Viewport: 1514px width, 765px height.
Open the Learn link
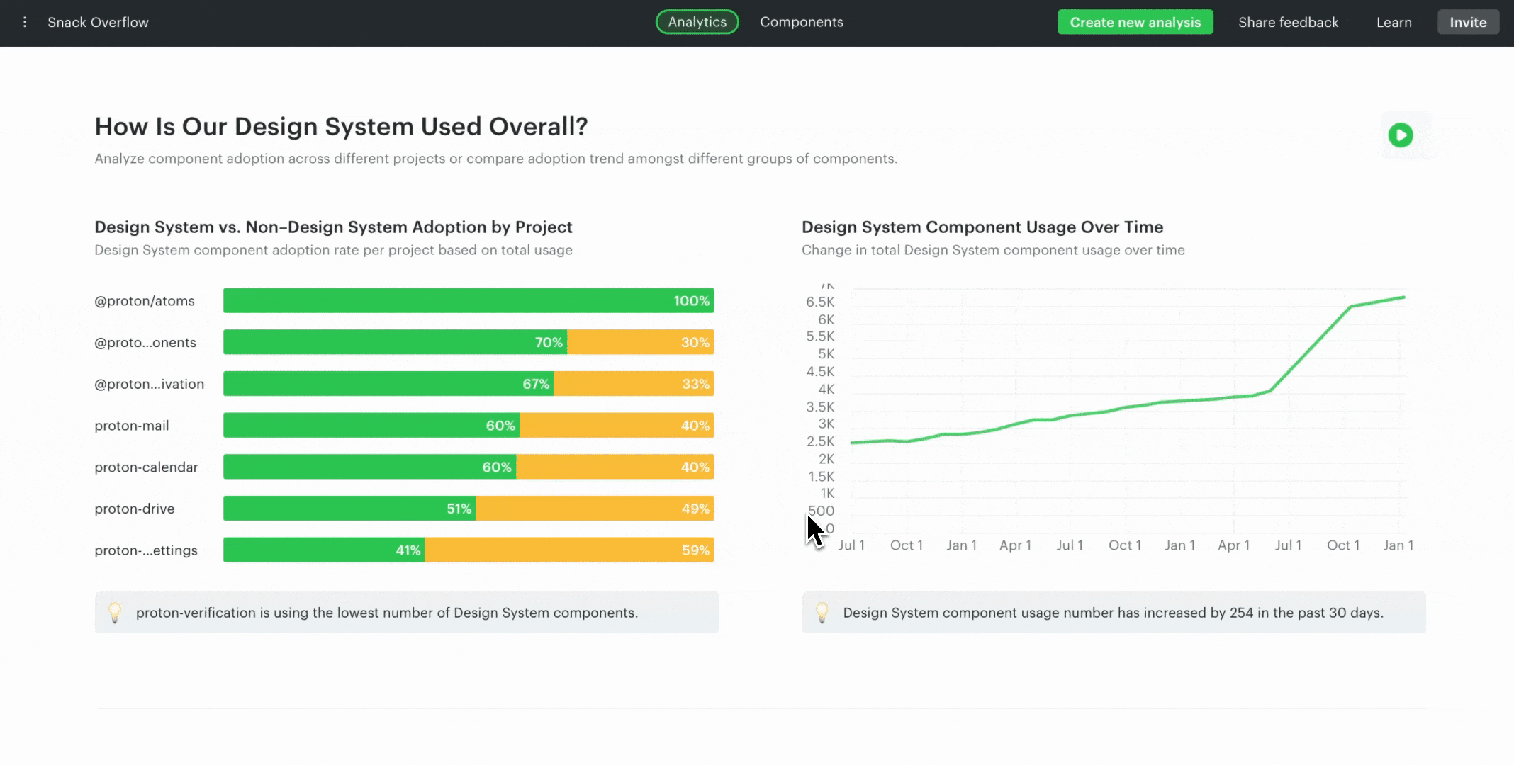tap(1394, 22)
